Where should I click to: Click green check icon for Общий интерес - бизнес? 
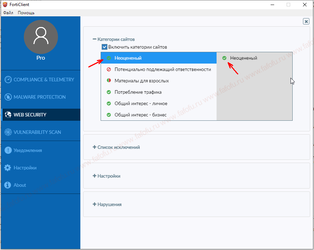point(109,115)
